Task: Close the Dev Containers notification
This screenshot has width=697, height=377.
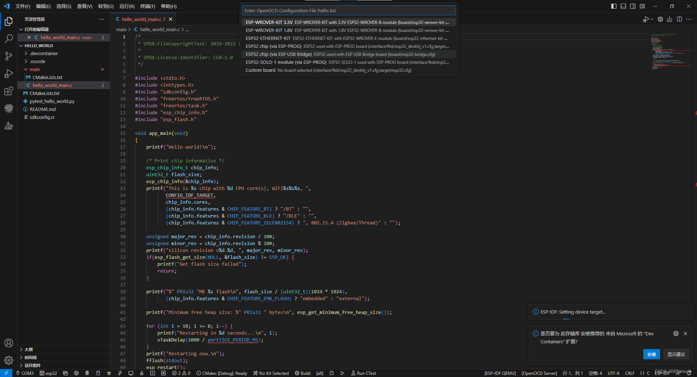Action: [685, 333]
